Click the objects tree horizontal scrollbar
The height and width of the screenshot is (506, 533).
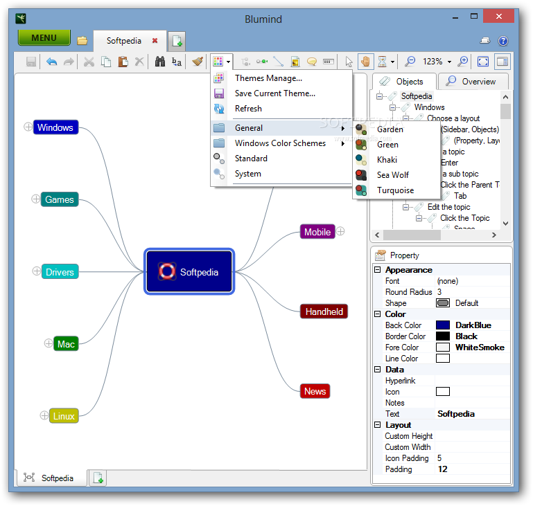tap(435, 235)
